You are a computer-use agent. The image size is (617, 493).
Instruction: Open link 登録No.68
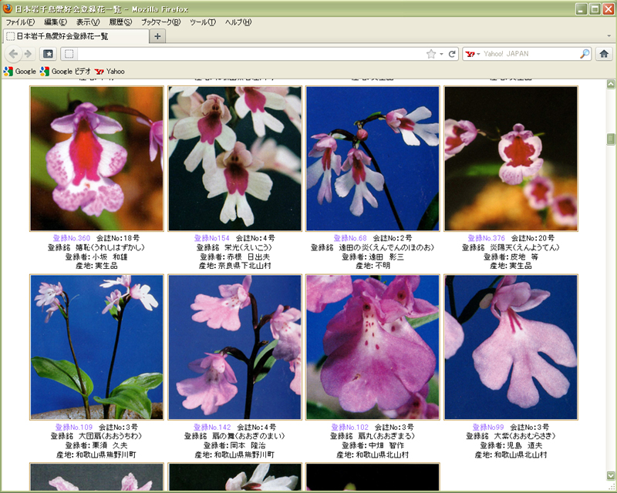(x=350, y=238)
